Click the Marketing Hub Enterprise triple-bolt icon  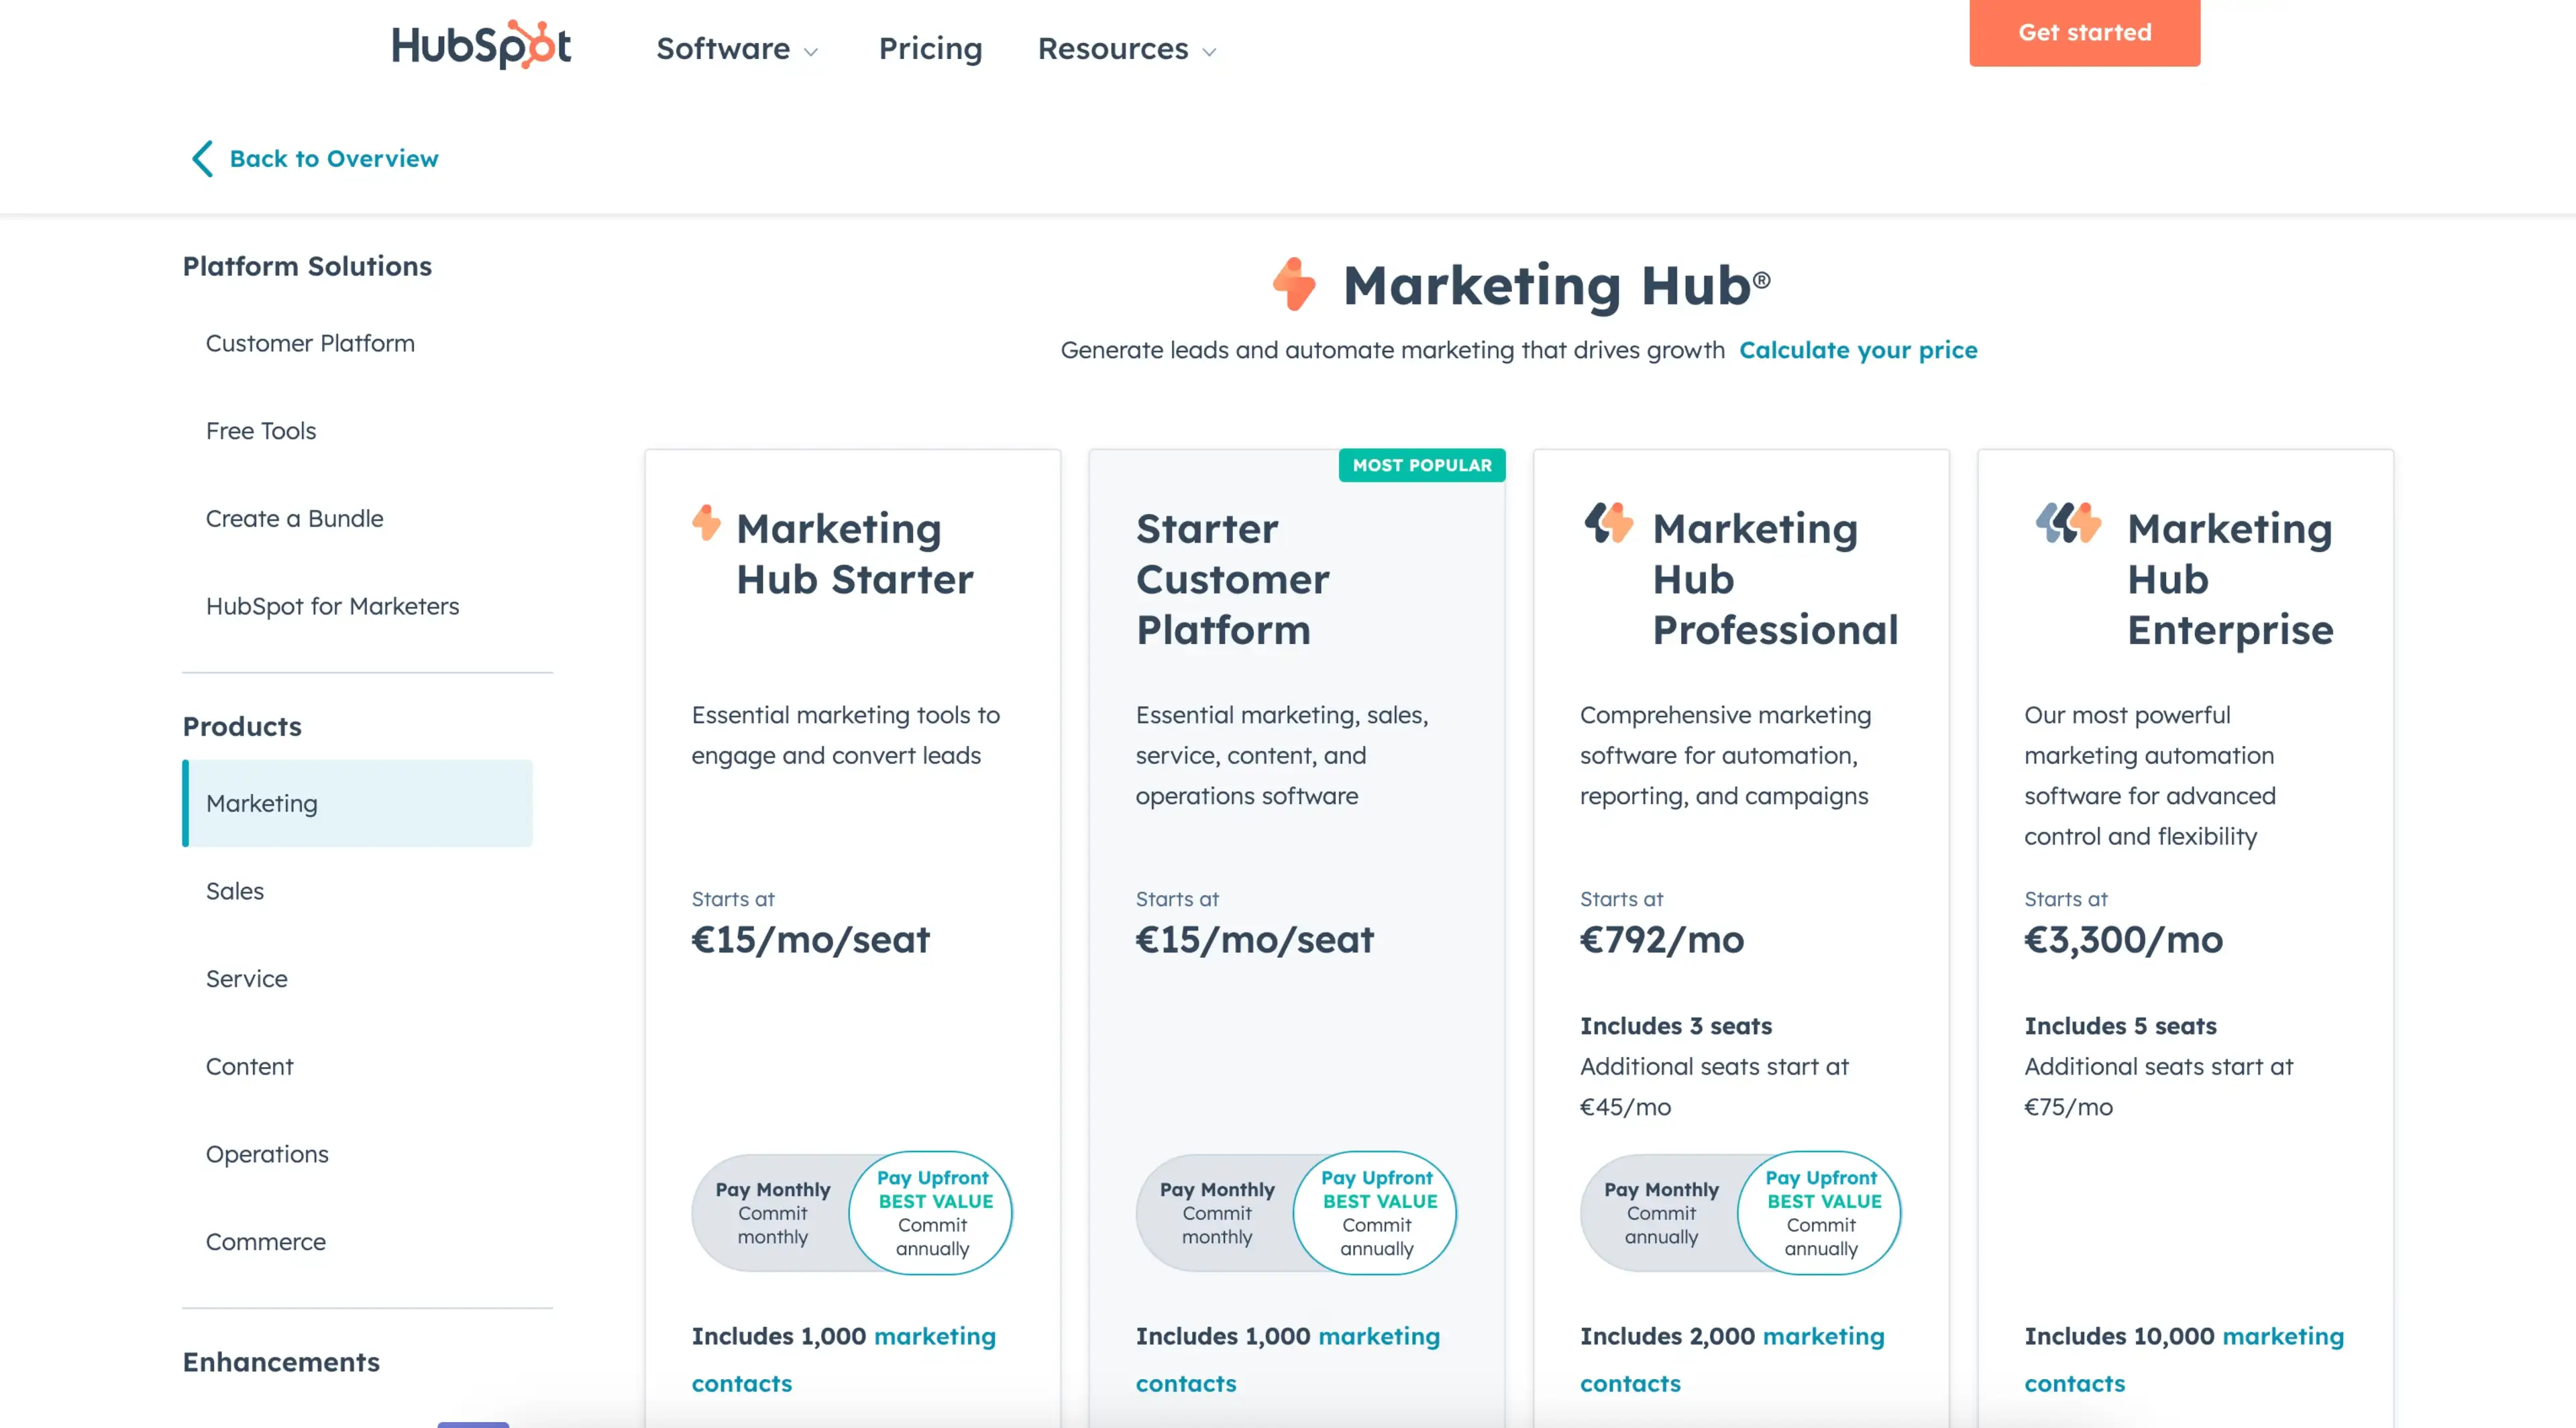(x=2068, y=522)
